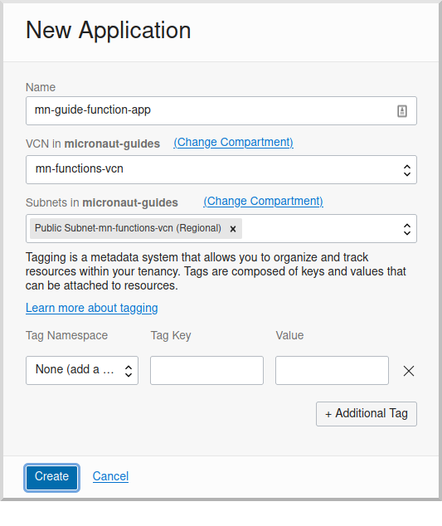Screen dimensions: 442x526
Task: Click the Create button
Action: (51, 477)
